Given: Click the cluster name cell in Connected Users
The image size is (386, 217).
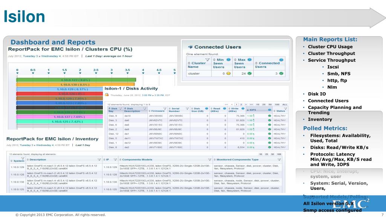Looking at the screenshot, I should pyautogui.click(x=199, y=73).
